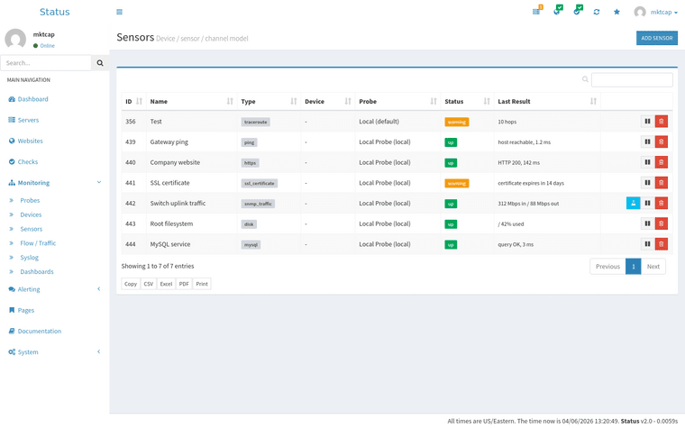Viewport: 685px width, 428px height.
Task: Delete the SSL certificate sensor
Action: (x=662, y=183)
